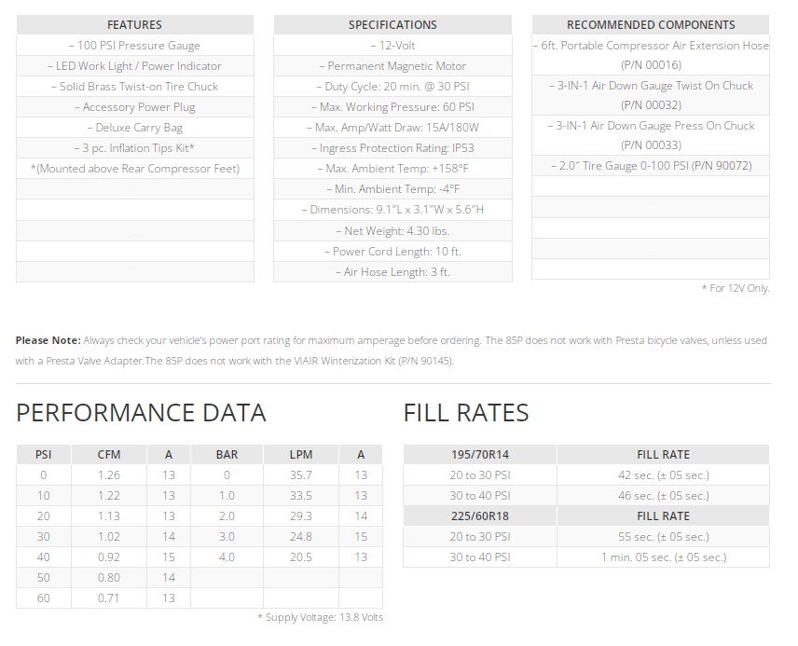Click the 225/60R18 tire size header
The height and width of the screenshot is (646, 798).
point(480,516)
